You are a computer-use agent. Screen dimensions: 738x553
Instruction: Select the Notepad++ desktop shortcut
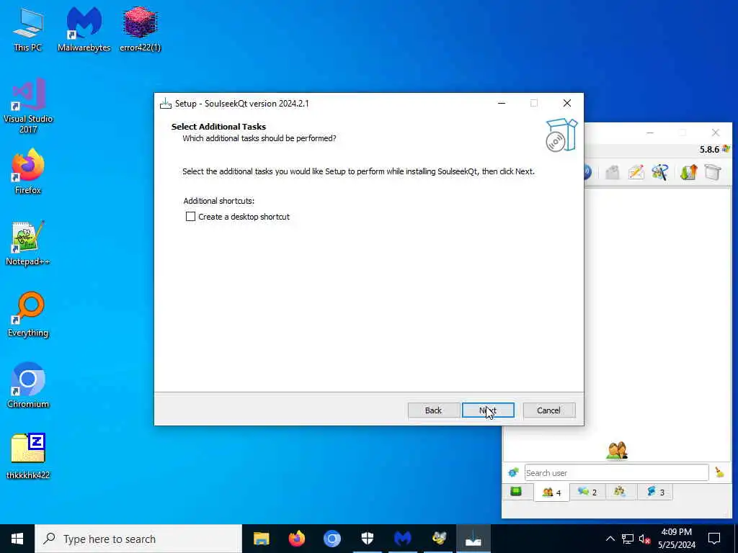(28, 243)
